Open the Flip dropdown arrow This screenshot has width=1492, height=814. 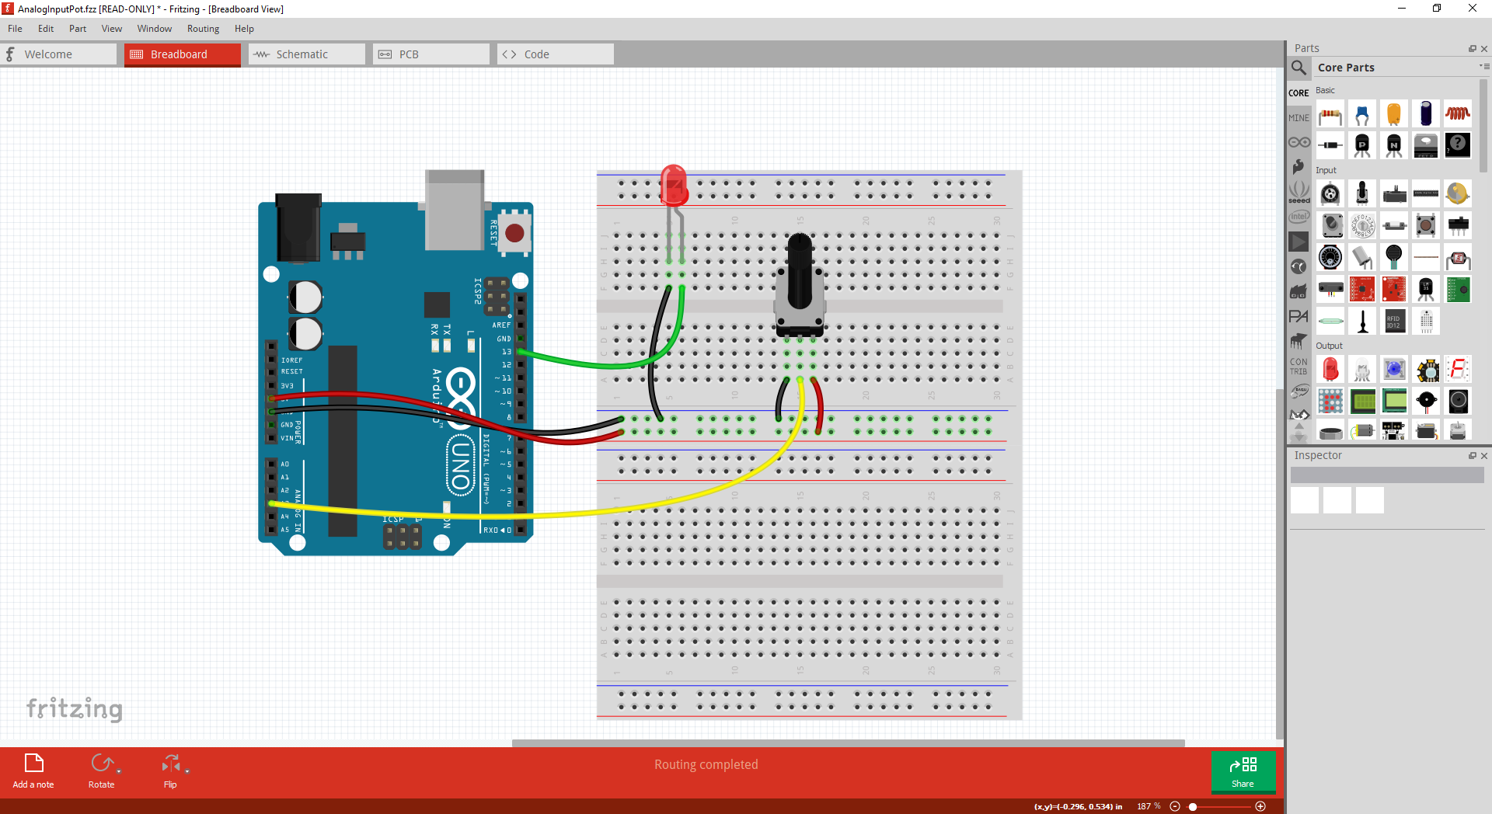point(187,771)
